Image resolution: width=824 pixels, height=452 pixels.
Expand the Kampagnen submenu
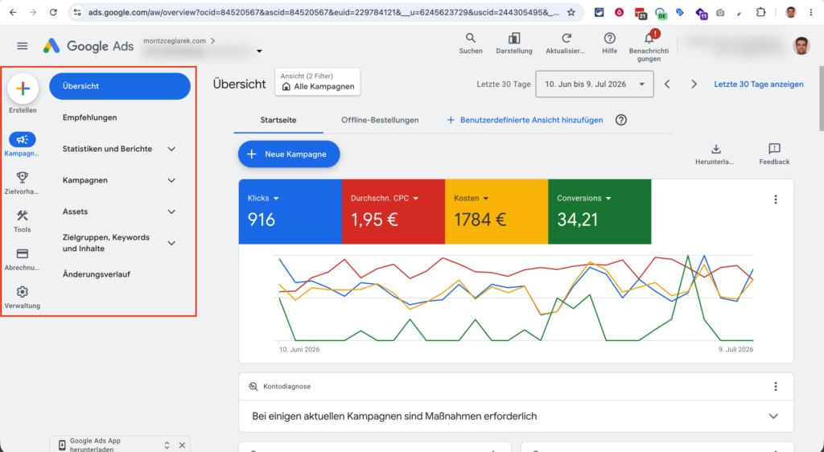pos(171,181)
